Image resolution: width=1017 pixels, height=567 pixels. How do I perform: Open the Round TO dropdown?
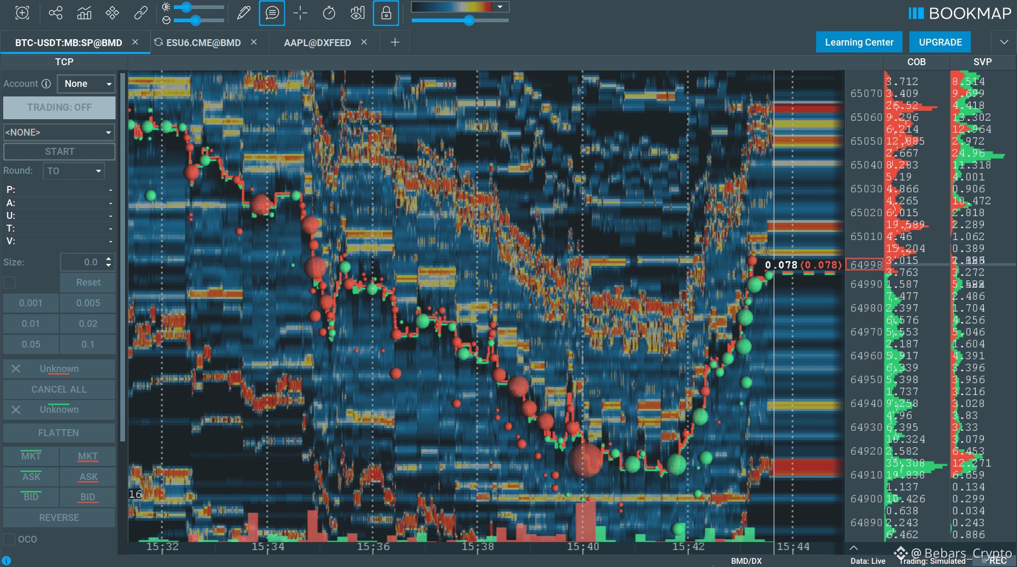pos(74,171)
